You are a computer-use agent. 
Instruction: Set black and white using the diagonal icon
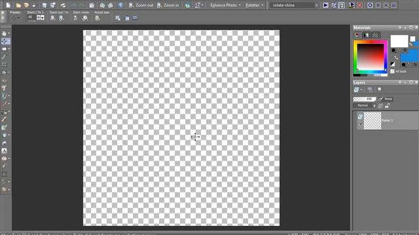coord(393,64)
